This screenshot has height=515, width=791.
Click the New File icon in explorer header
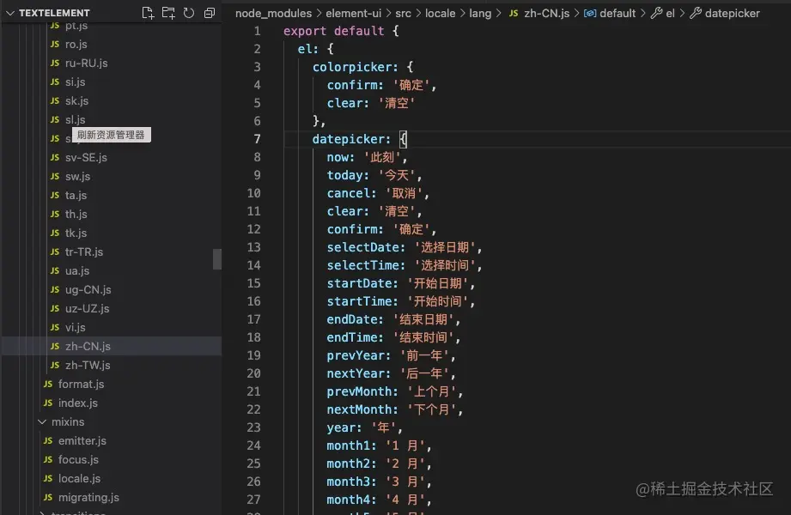pyautogui.click(x=148, y=13)
